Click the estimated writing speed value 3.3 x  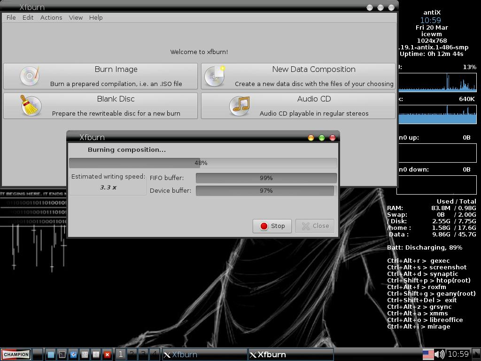(108, 187)
